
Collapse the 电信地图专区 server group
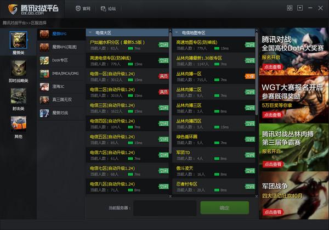pos(176,33)
